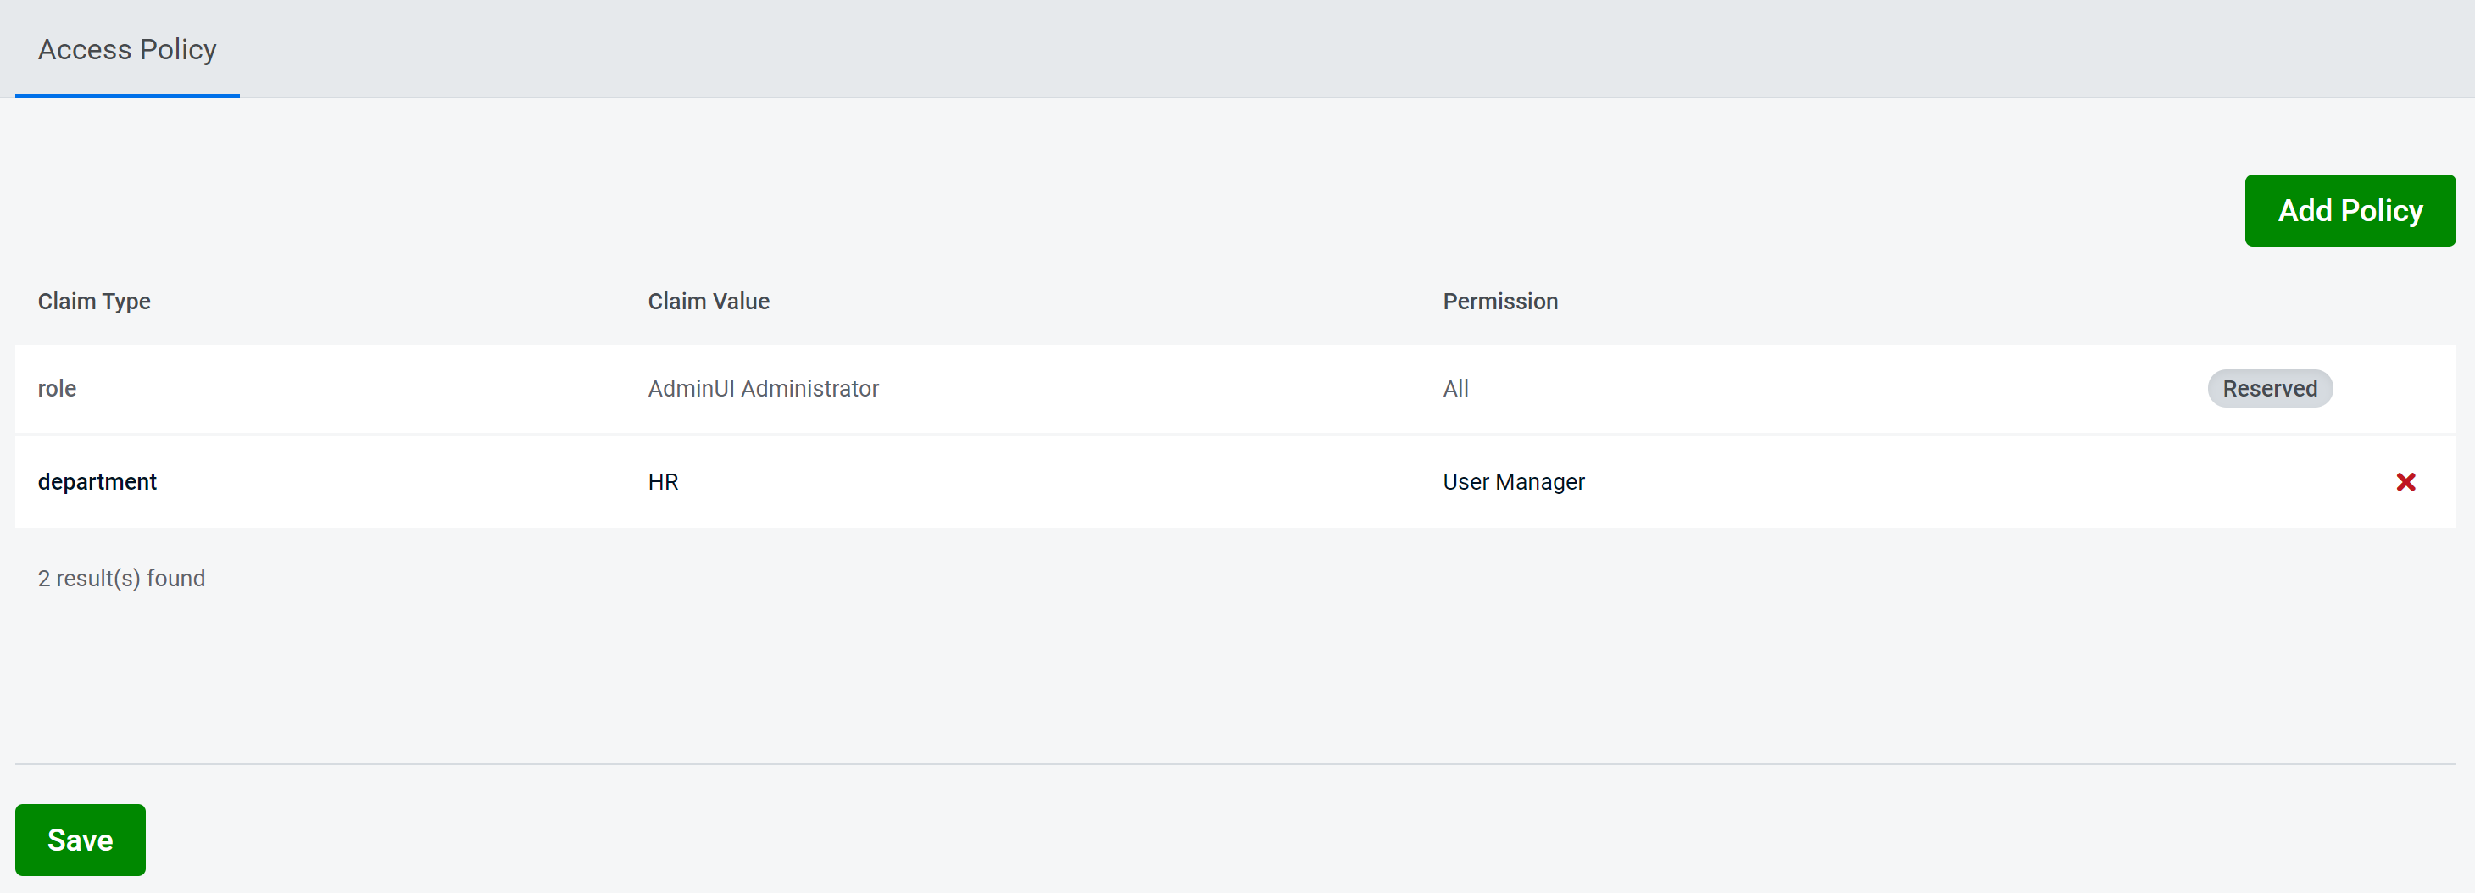
Task: Click the Reserved badge
Action: [x=2269, y=389]
